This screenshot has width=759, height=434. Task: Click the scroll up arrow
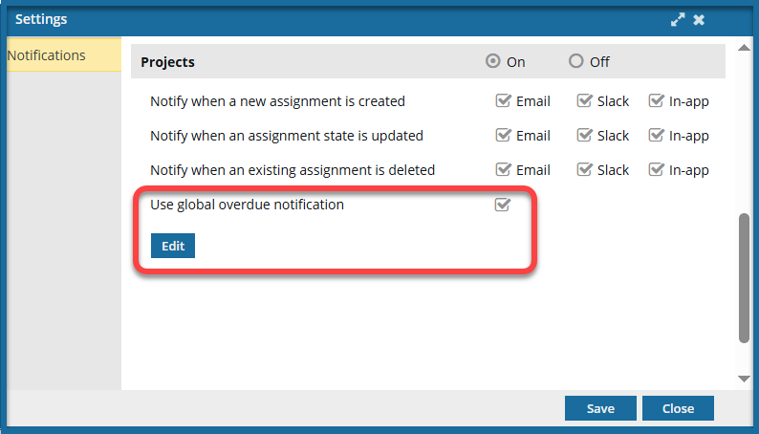click(x=745, y=46)
